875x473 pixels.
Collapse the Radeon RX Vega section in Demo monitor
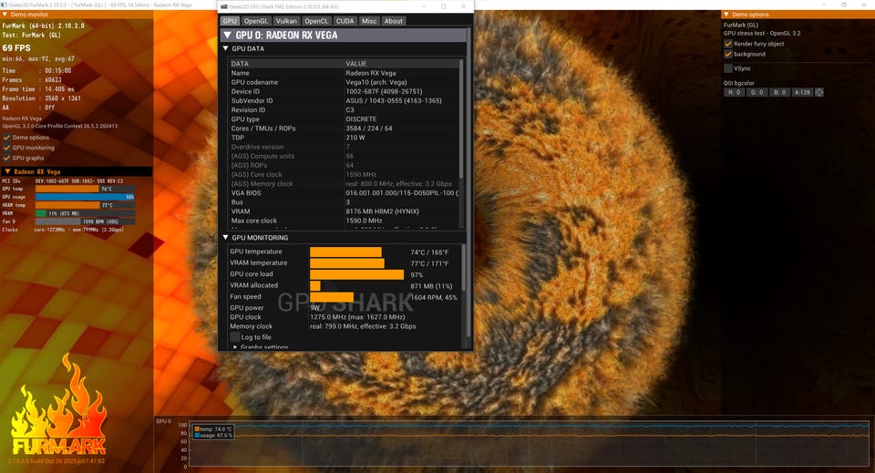tap(7, 172)
